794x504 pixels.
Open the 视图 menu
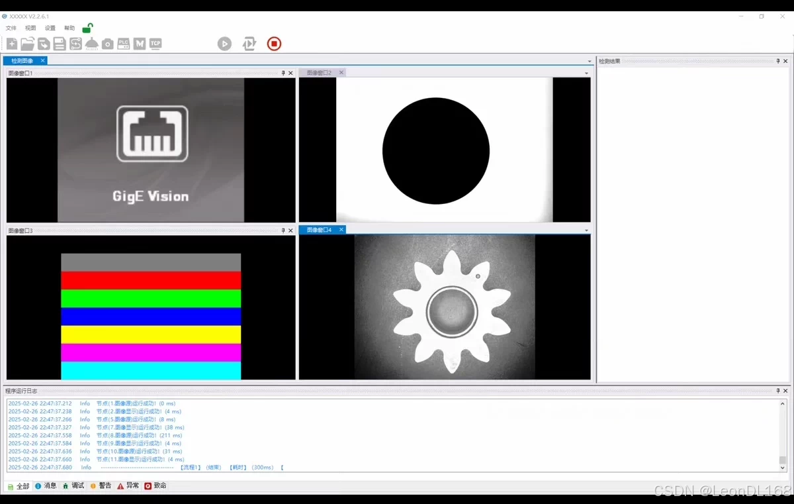(30, 28)
